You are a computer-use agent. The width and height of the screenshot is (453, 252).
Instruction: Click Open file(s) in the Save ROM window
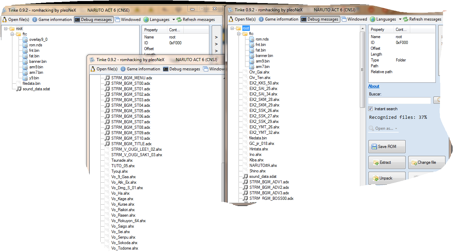242,19
